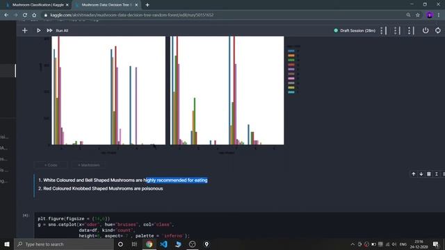Click the plt.figure code line
Image resolution: width=445 pixels, height=250 pixels.
click(x=74, y=219)
